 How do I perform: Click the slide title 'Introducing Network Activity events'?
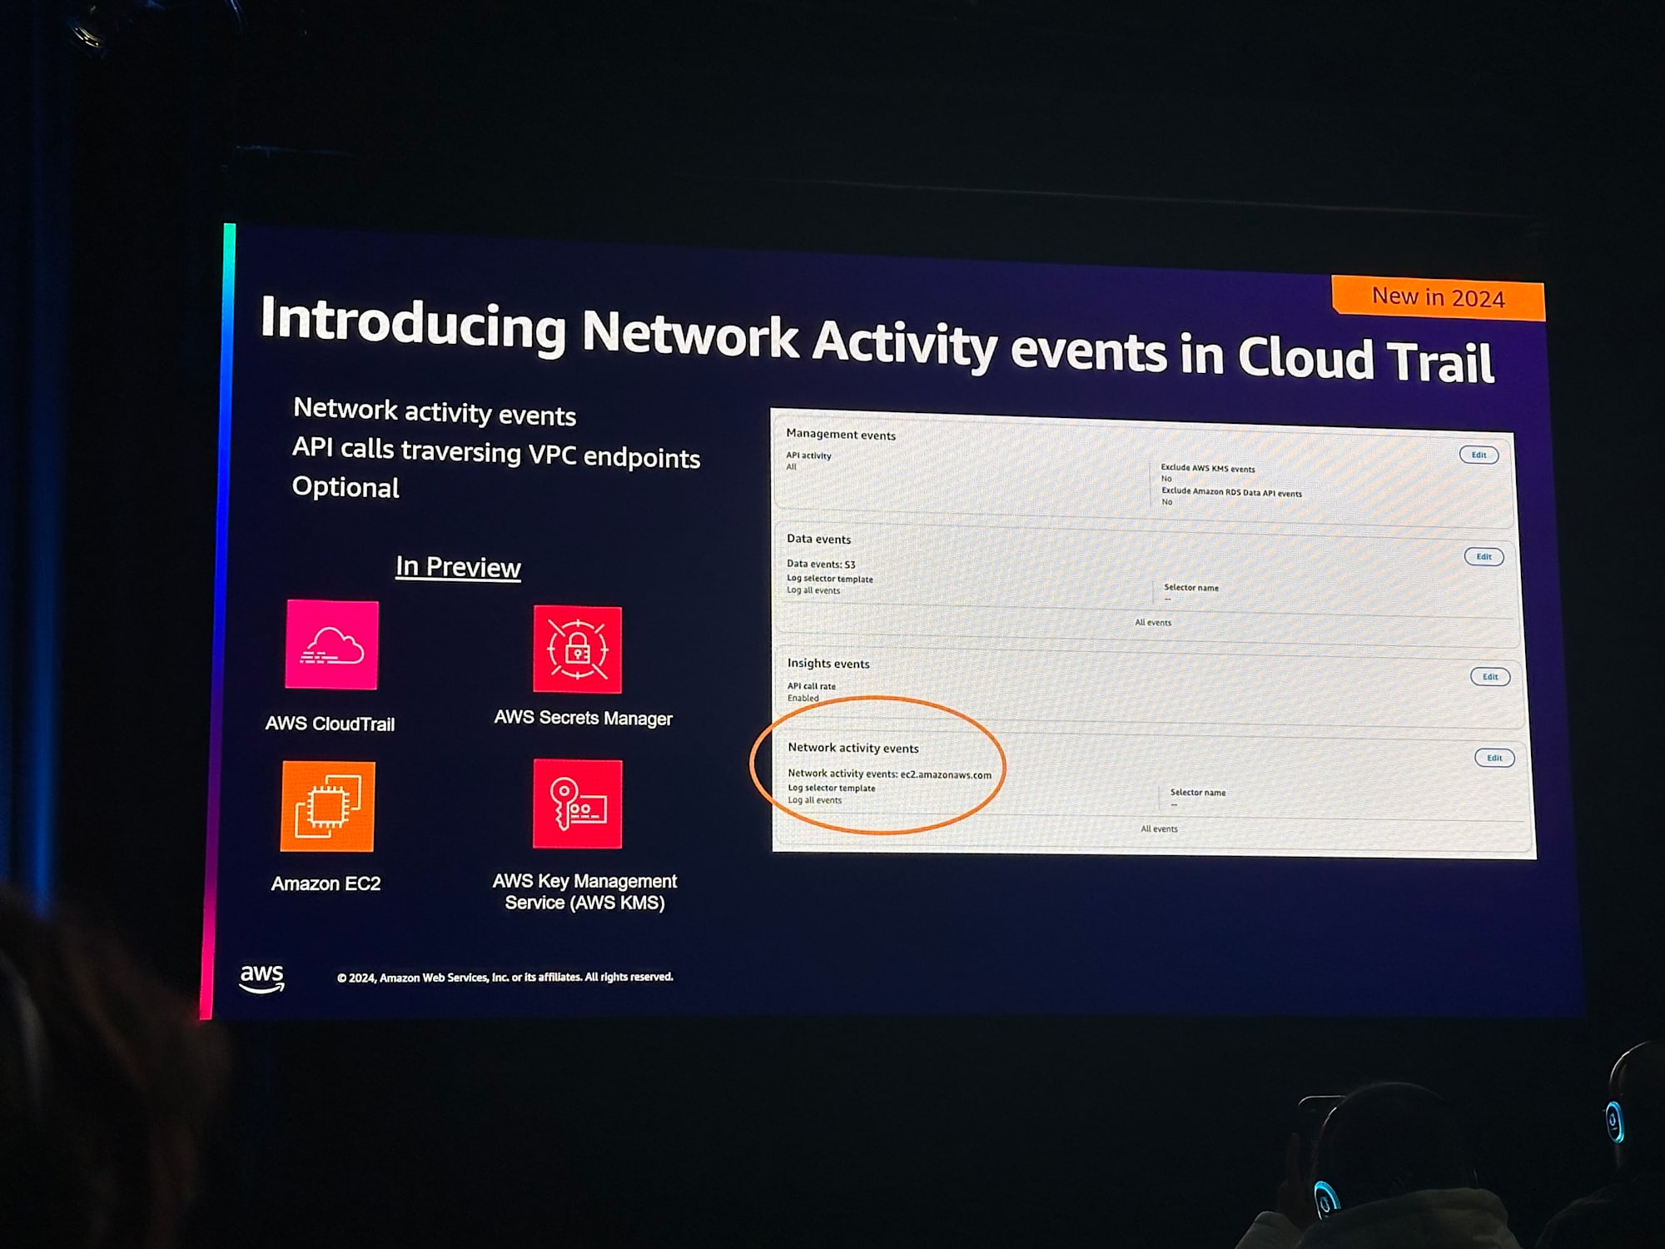coord(877,341)
